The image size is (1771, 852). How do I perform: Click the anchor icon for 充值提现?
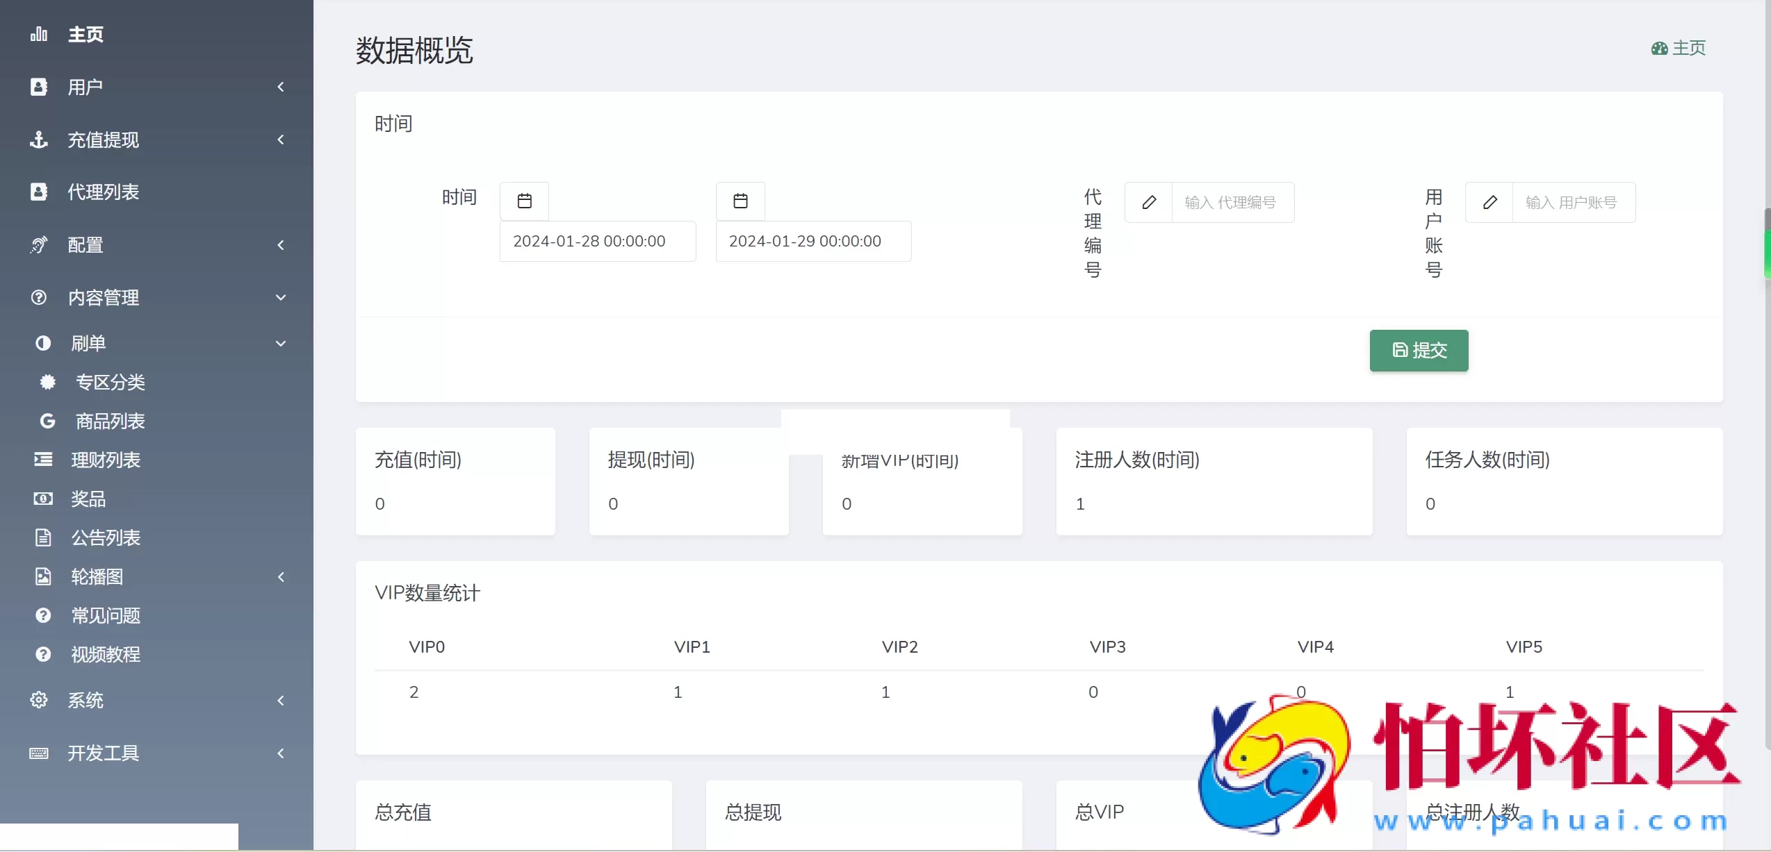39,140
